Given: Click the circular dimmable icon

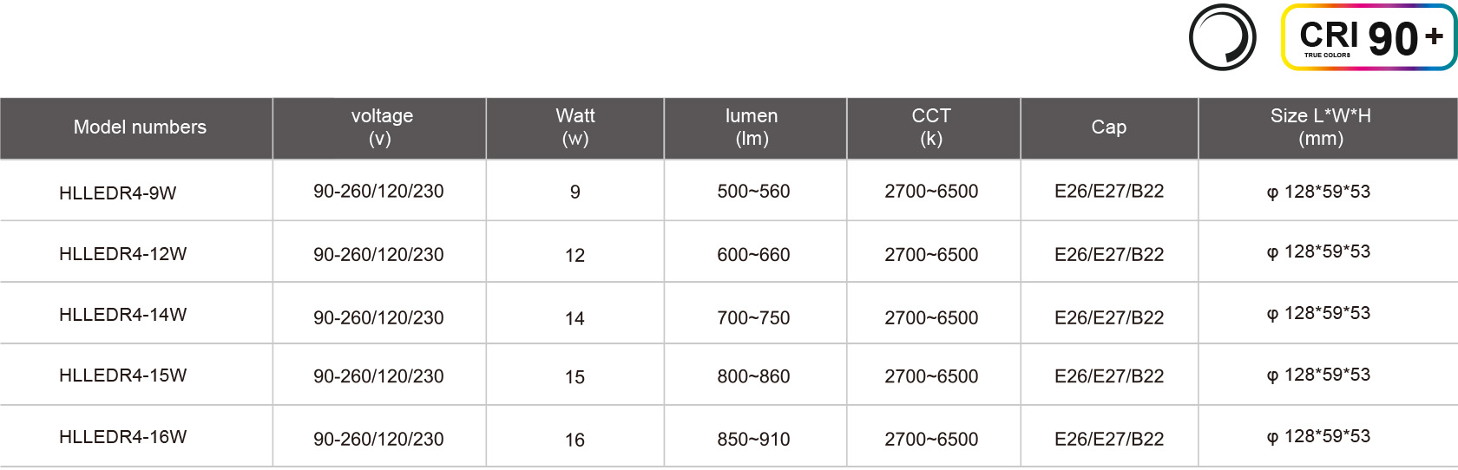Looking at the screenshot, I should pos(1222,37).
